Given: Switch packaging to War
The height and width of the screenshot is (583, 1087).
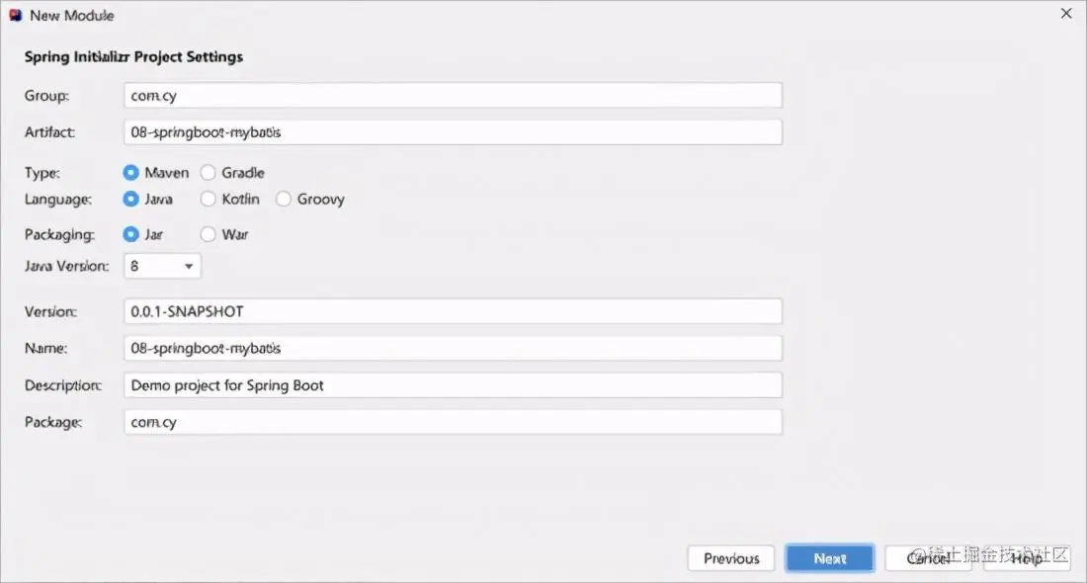Looking at the screenshot, I should pos(208,234).
